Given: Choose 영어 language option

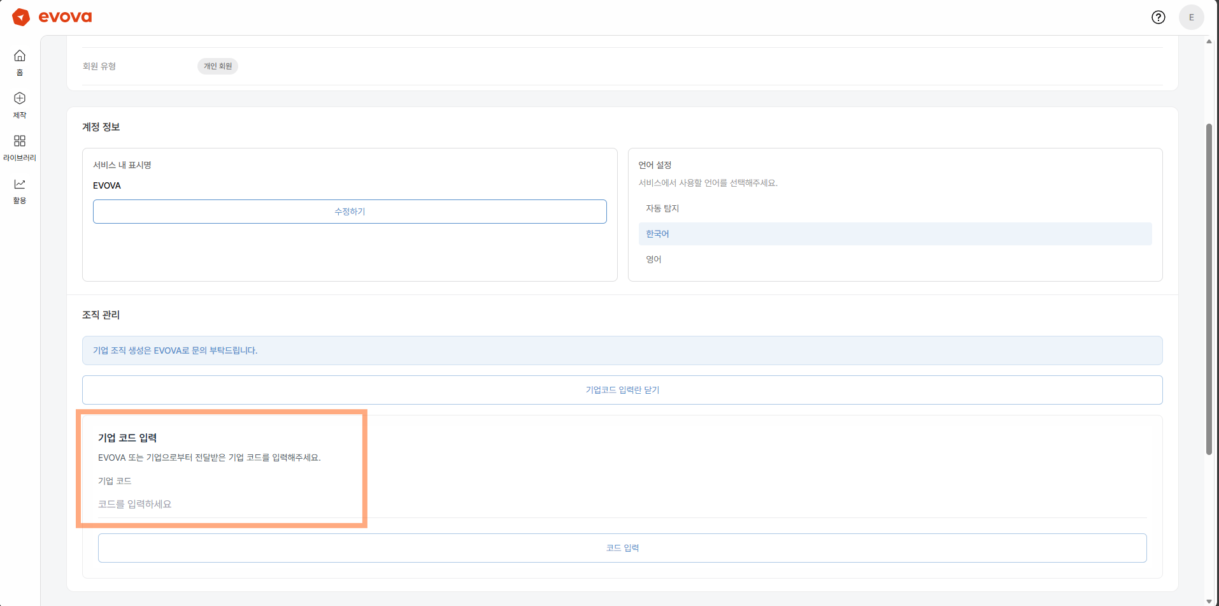Looking at the screenshot, I should [x=653, y=259].
